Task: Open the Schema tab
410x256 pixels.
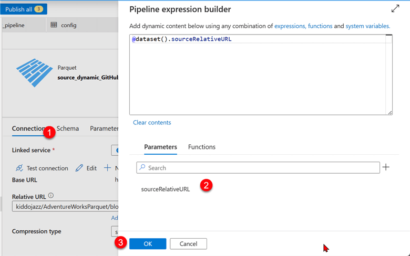Action: [x=68, y=129]
